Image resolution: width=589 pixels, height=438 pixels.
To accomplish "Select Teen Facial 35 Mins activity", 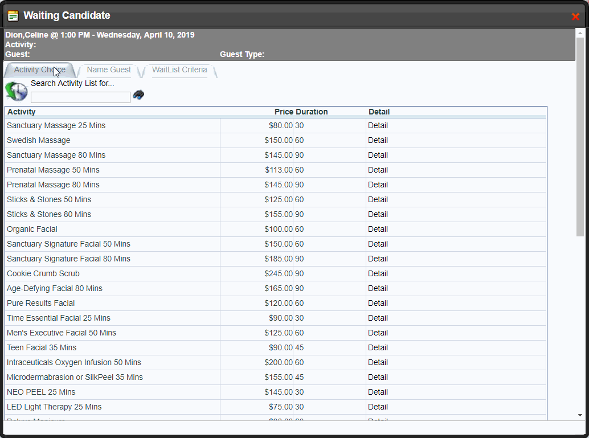I will point(42,347).
